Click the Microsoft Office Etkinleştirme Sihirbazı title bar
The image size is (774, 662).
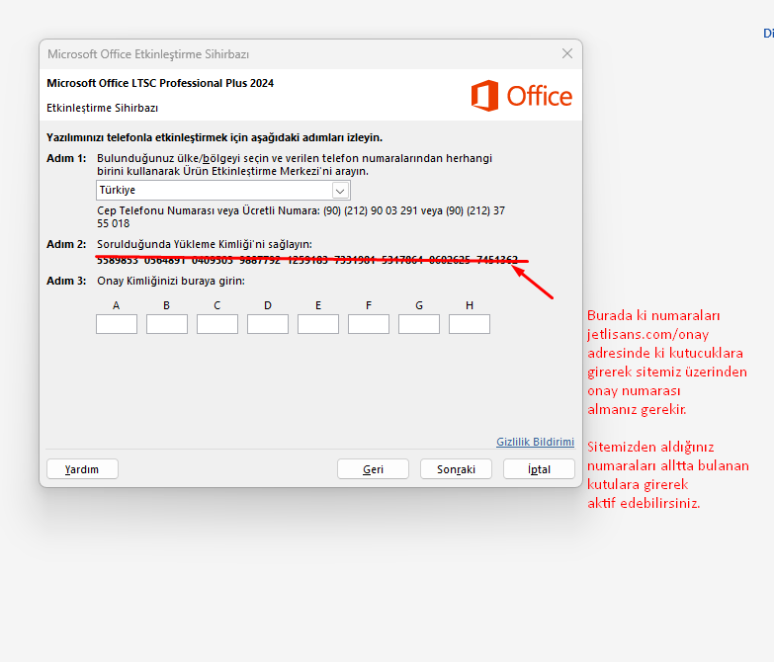(x=247, y=54)
